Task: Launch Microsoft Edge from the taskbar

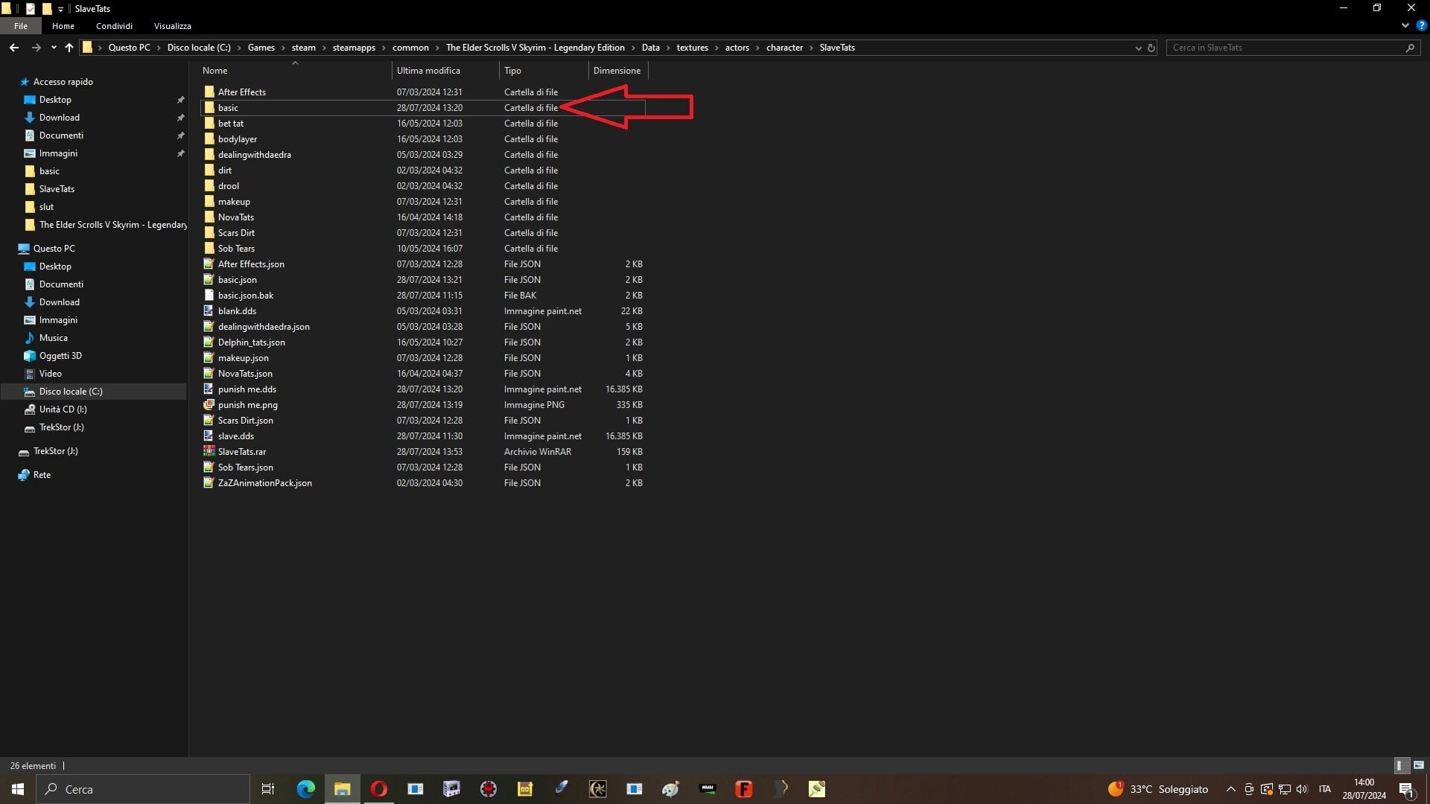Action: 305,789
